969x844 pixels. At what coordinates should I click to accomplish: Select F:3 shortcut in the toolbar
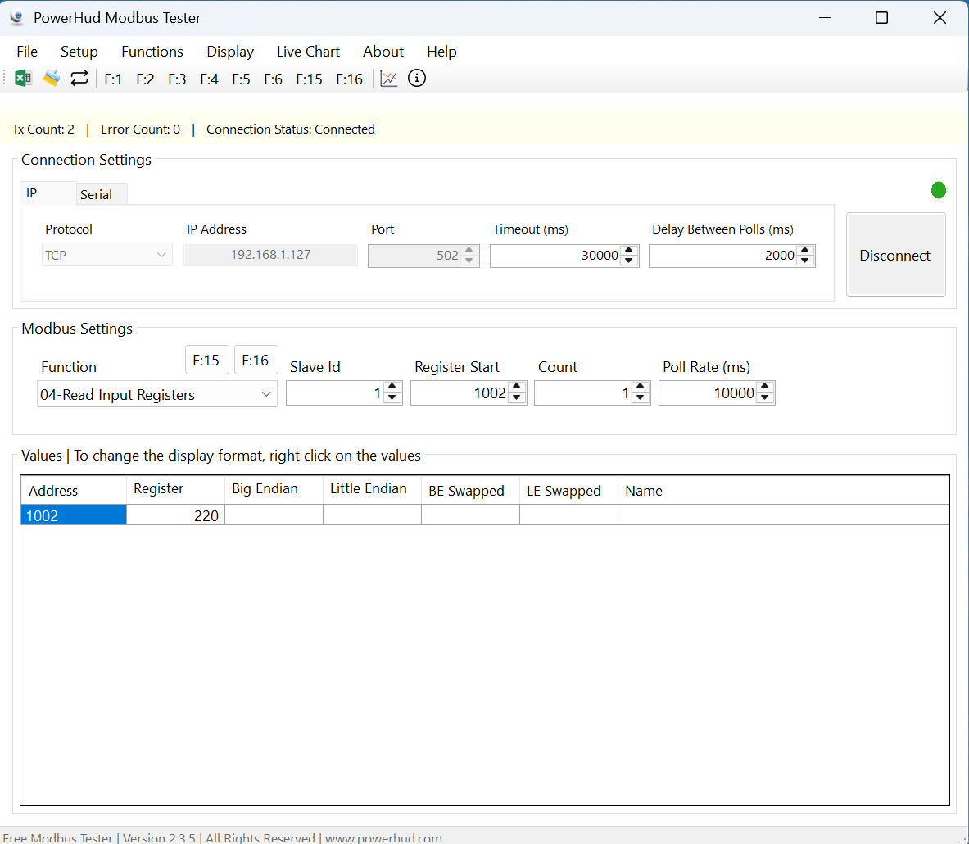(x=177, y=79)
